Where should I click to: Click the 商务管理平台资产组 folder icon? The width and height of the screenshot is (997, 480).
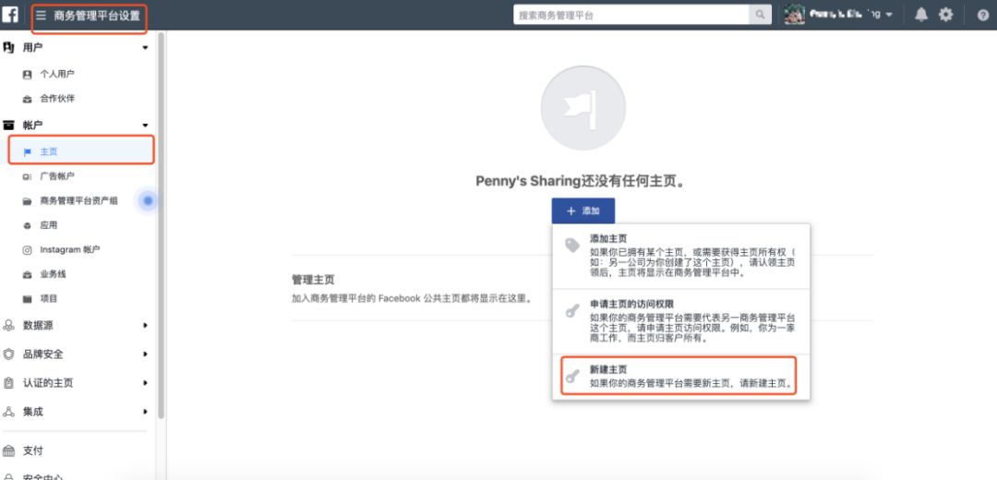pos(28,201)
